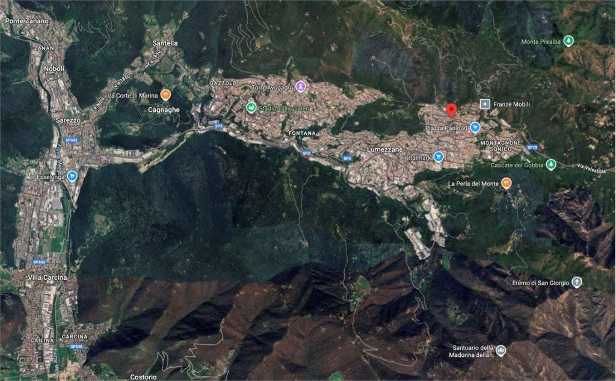The width and height of the screenshot is (616, 381).
Task: Click the Italmark shopping cart icon
Action: pos(439,156)
